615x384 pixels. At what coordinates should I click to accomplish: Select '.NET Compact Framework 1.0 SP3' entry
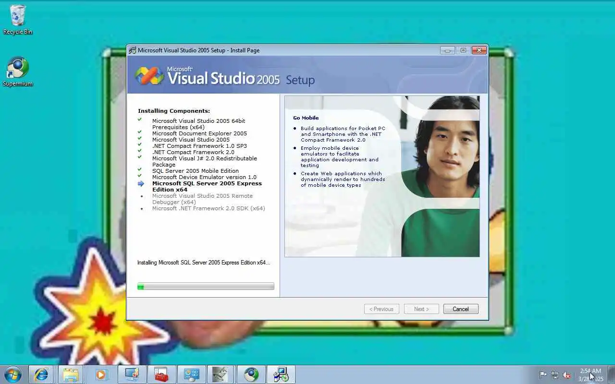pyautogui.click(x=199, y=146)
